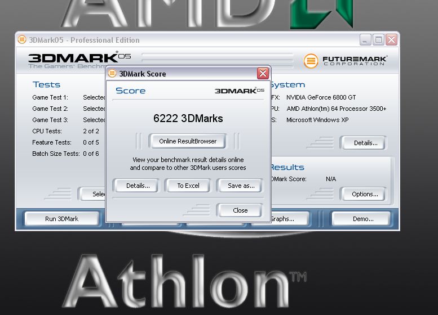Click the 'Game Test 2:' label
Screen dimensions: 438x315
tap(50, 109)
